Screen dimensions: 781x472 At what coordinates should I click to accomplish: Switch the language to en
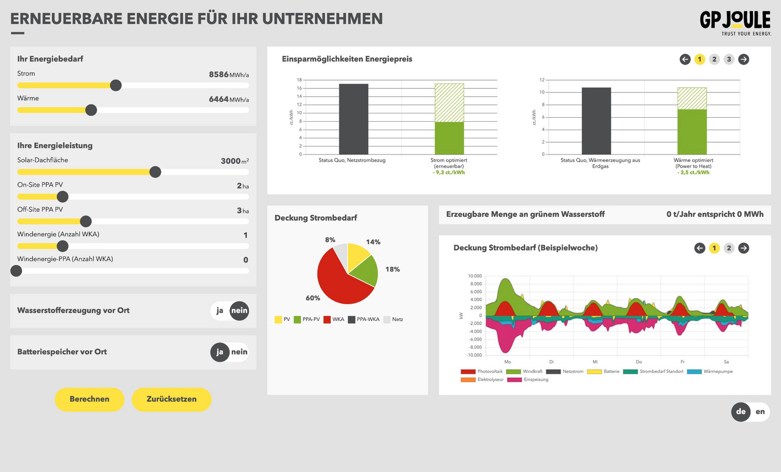760,412
